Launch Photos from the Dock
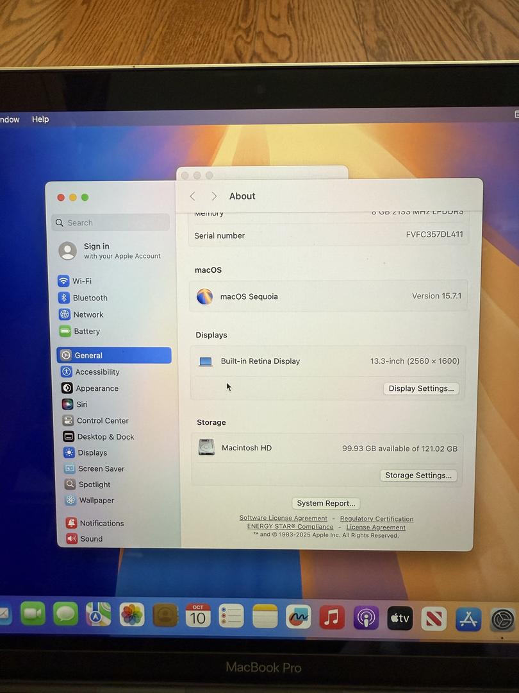The width and height of the screenshot is (519, 693). (132, 617)
